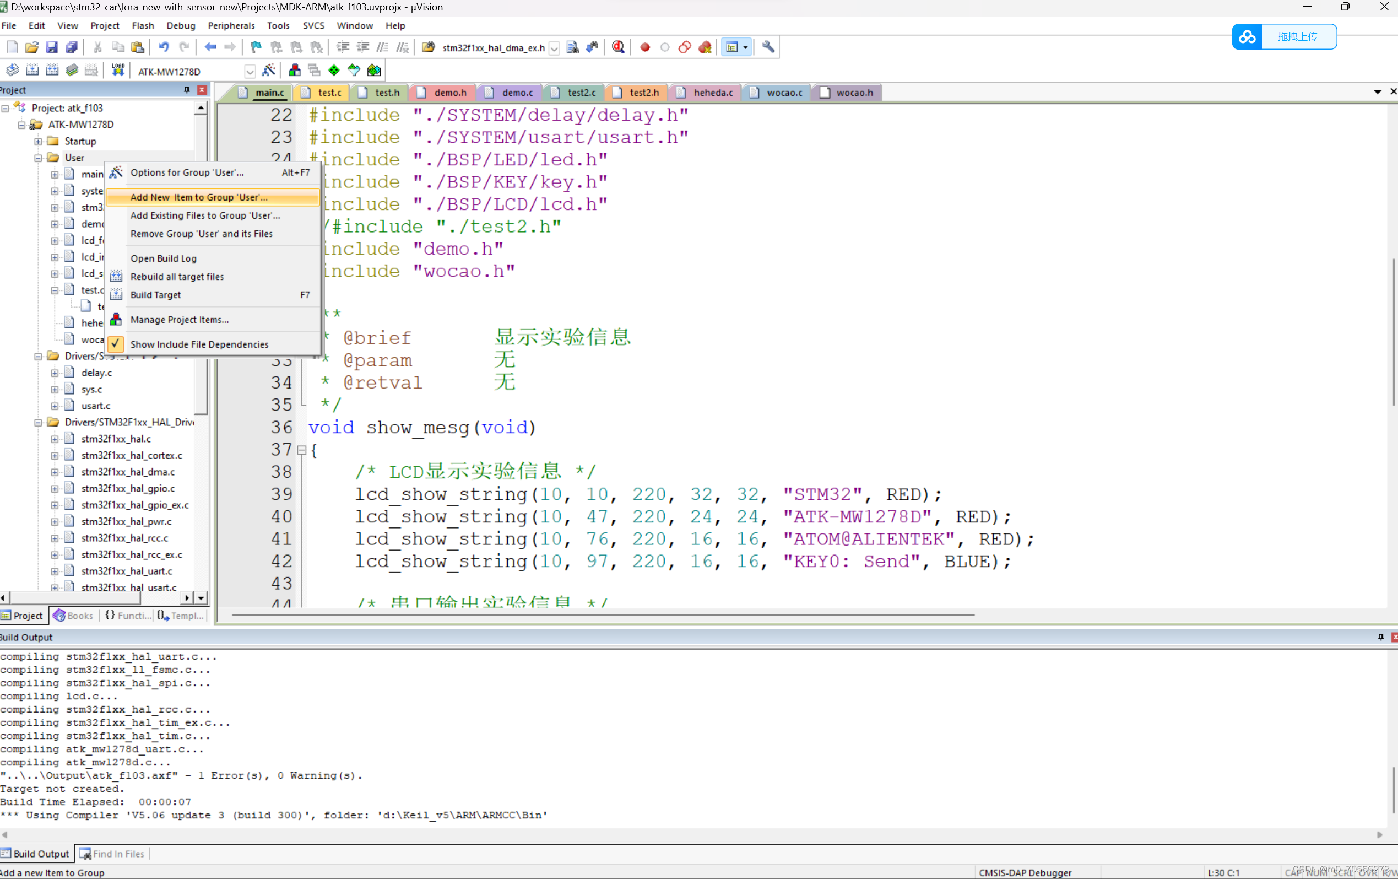Select Manage Project Items... in the context menu
The width and height of the screenshot is (1398, 879).
tap(213, 320)
